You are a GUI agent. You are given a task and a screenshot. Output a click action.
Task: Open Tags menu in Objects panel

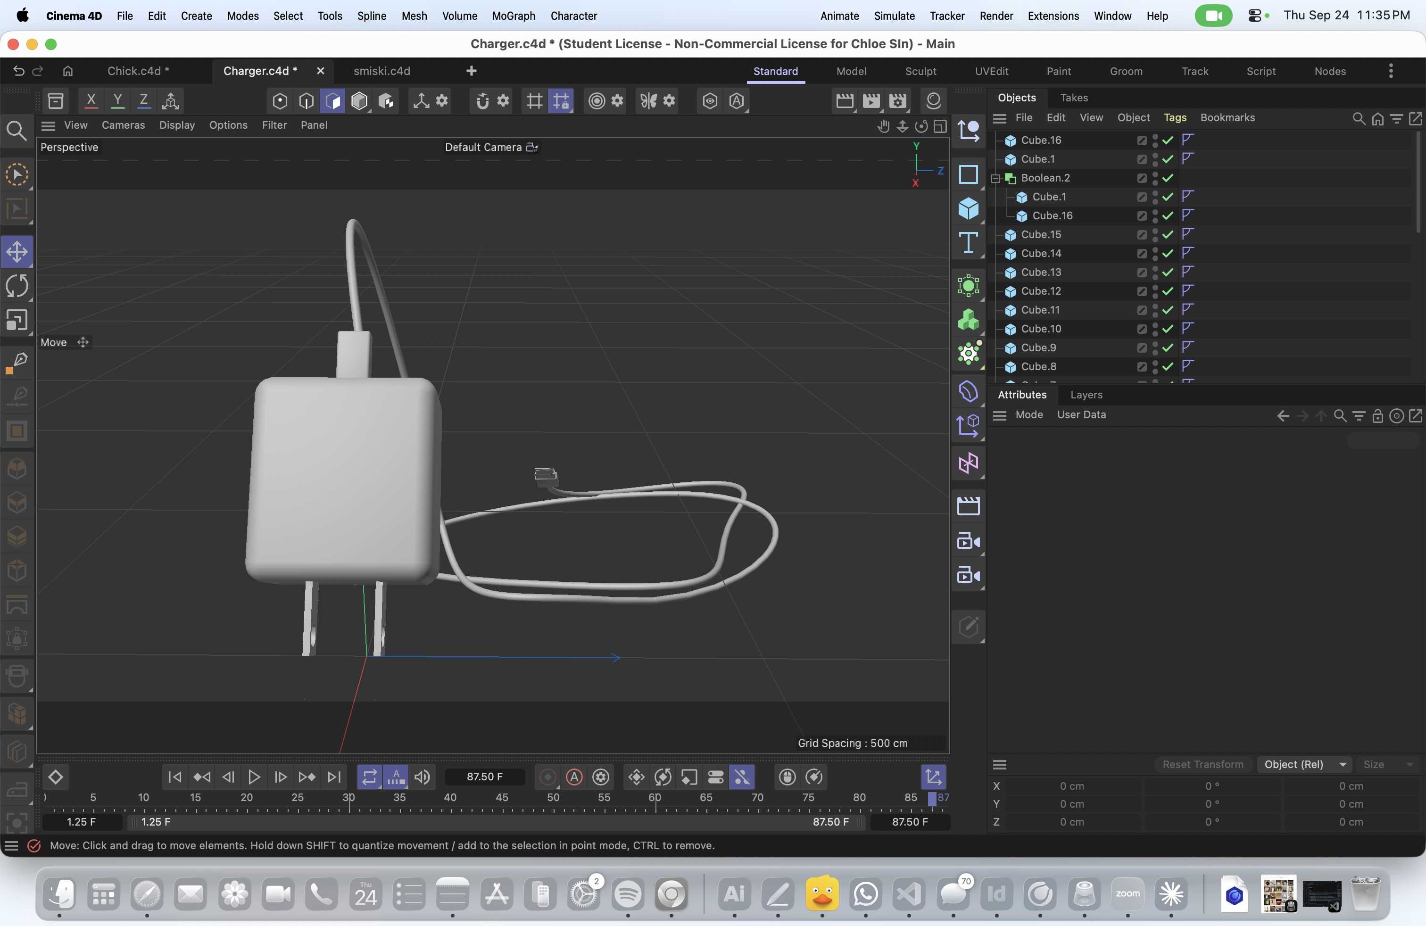(x=1174, y=118)
